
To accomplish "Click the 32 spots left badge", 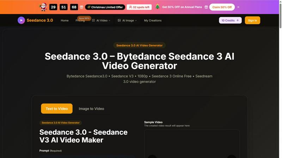I will 139,7.
